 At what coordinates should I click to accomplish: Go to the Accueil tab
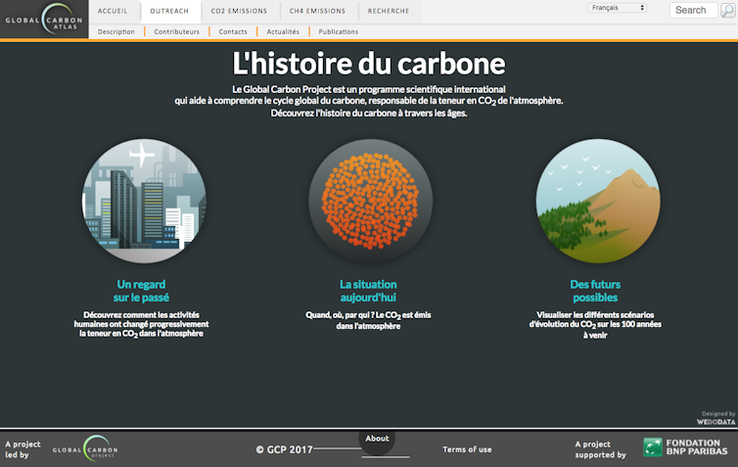(113, 11)
